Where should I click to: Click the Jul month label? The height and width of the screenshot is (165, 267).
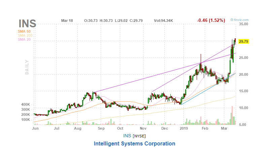point(57,128)
